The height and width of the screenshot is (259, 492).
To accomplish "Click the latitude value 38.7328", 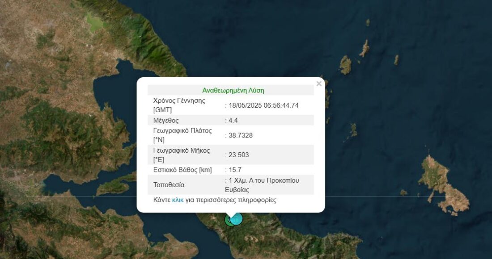I will [x=241, y=135].
